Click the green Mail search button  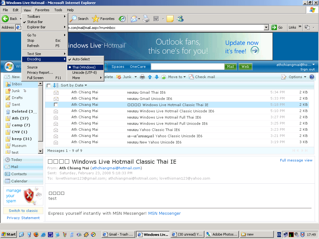pos(230,67)
